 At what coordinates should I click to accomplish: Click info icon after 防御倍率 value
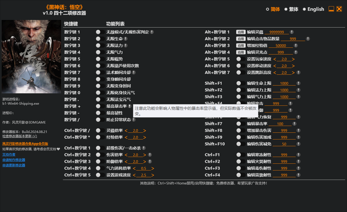[x=150, y=162]
